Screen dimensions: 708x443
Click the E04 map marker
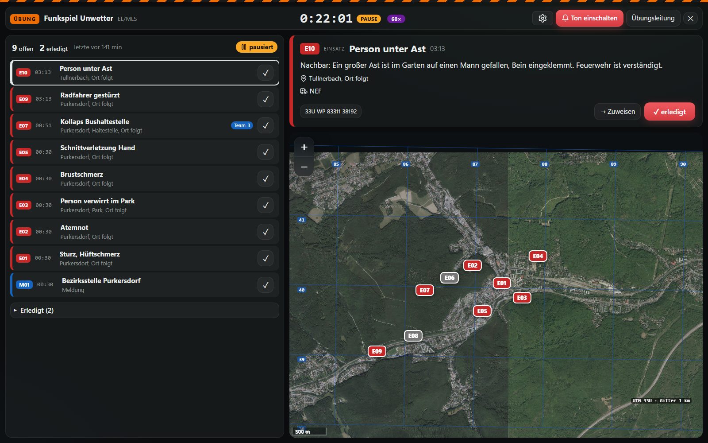(538, 256)
